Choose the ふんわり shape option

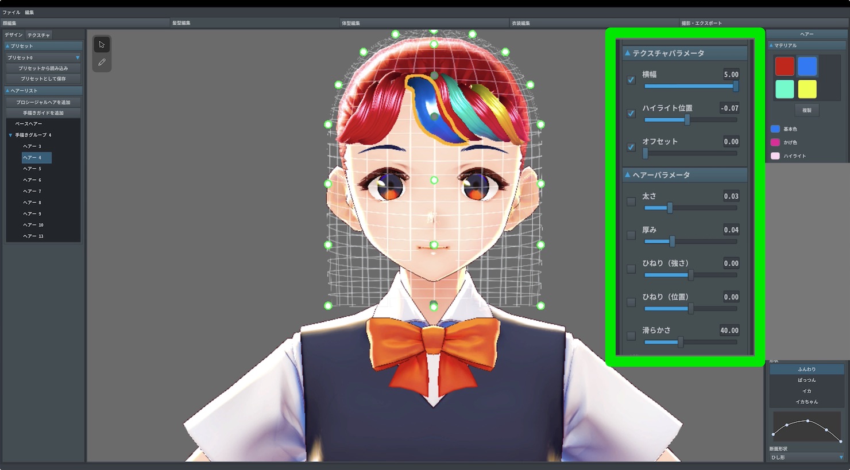[x=807, y=369]
